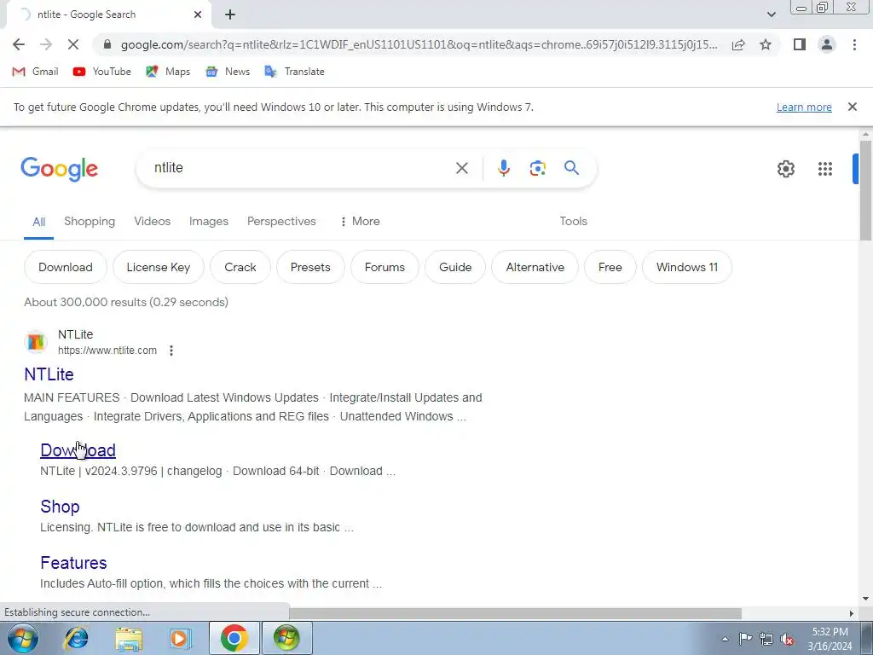Image resolution: width=873 pixels, height=655 pixels.
Task: Click the https://www.ntlite.com URL text
Action: coord(107,351)
